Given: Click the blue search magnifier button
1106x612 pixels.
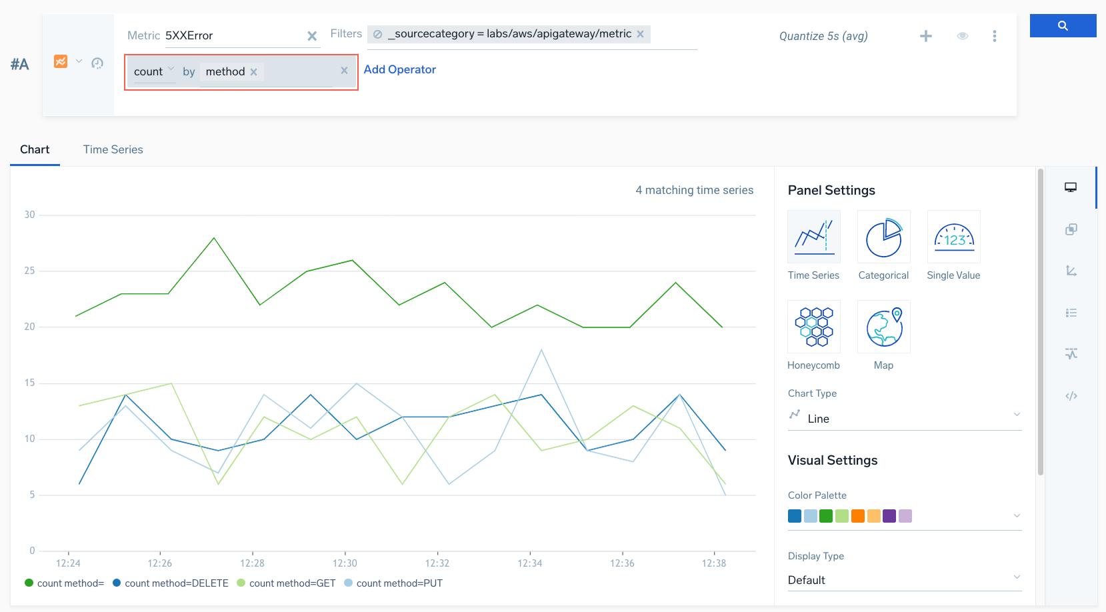Looking at the screenshot, I should 1063,26.
